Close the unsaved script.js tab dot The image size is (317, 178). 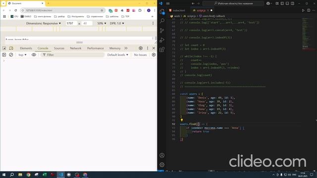point(211,10)
